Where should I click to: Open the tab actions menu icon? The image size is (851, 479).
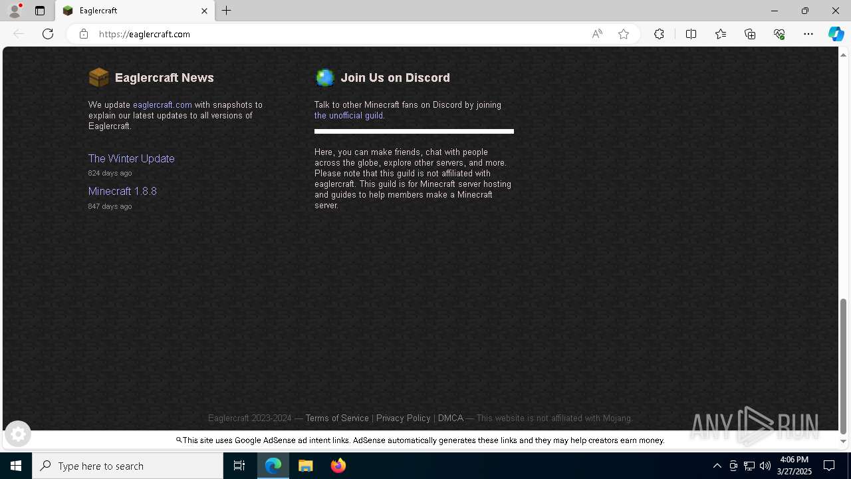tap(40, 11)
